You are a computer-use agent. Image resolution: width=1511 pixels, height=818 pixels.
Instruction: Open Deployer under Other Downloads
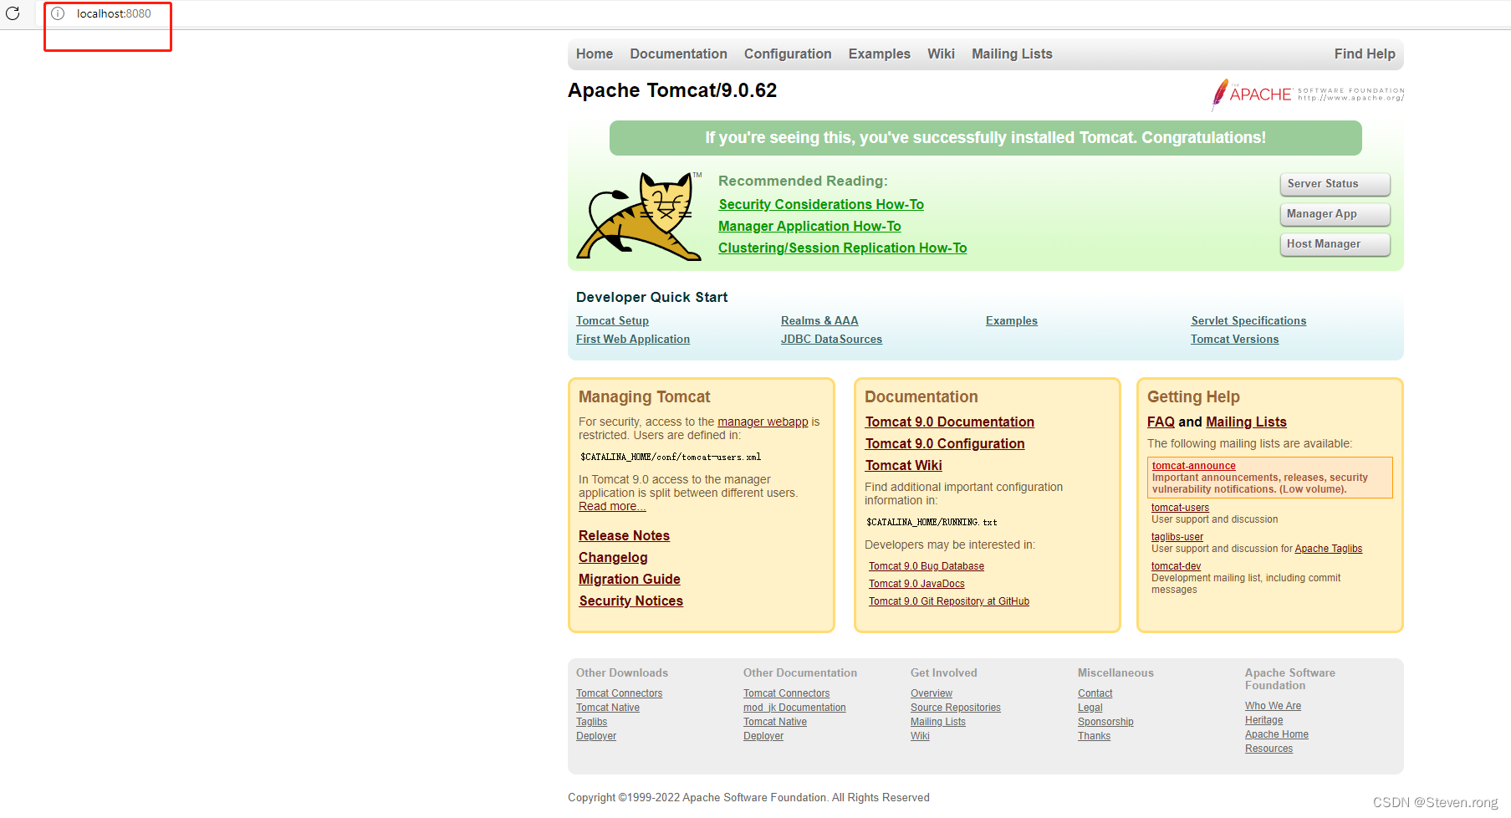click(x=596, y=736)
